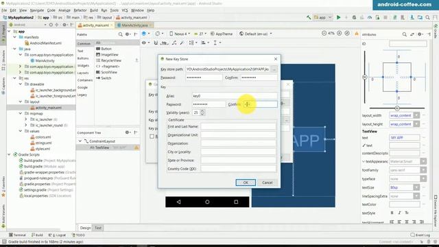Cancel the New Key Store dialog
The height and width of the screenshot is (247, 439).
pos(268,183)
